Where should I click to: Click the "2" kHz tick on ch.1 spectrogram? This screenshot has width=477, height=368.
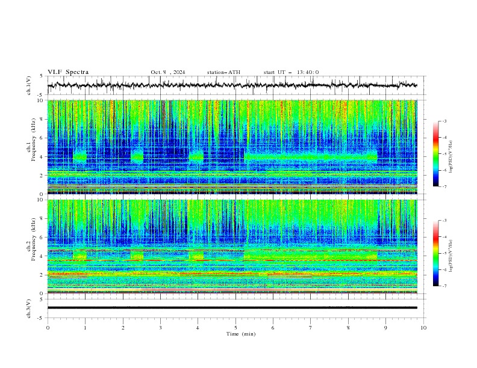click(x=42, y=176)
